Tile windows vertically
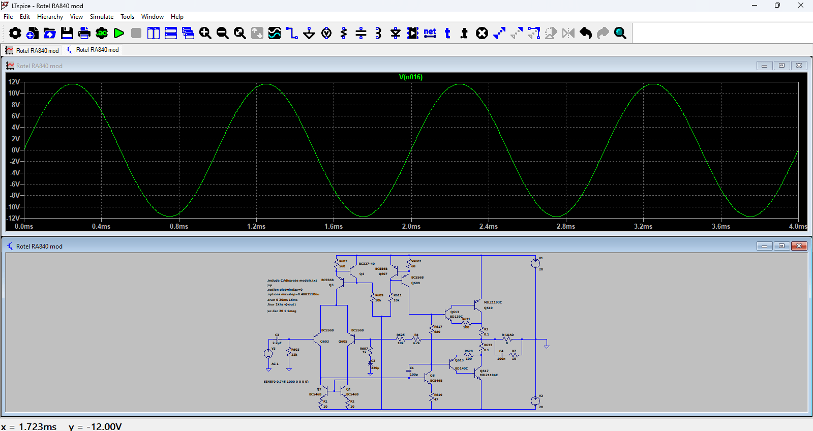This screenshot has width=813, height=431. pyautogui.click(x=154, y=33)
